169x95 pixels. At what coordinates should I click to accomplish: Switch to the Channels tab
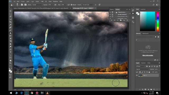(x=143, y=63)
